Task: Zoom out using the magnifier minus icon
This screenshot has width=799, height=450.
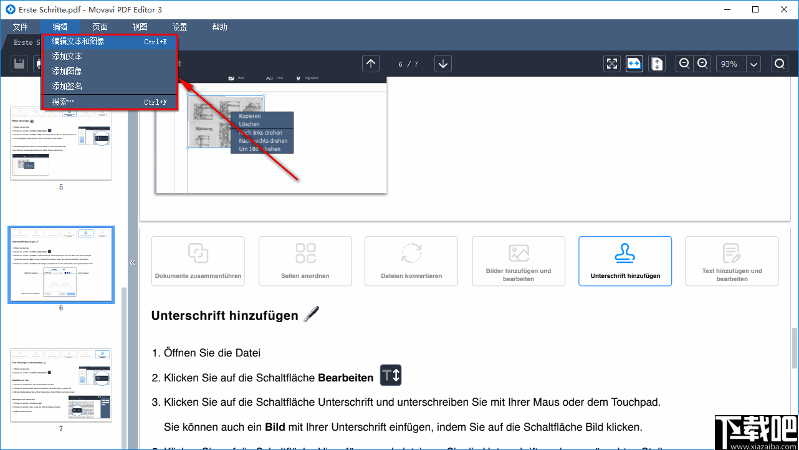Action: 684,63
